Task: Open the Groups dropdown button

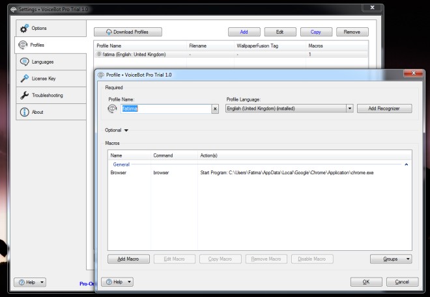Action: coord(391,259)
